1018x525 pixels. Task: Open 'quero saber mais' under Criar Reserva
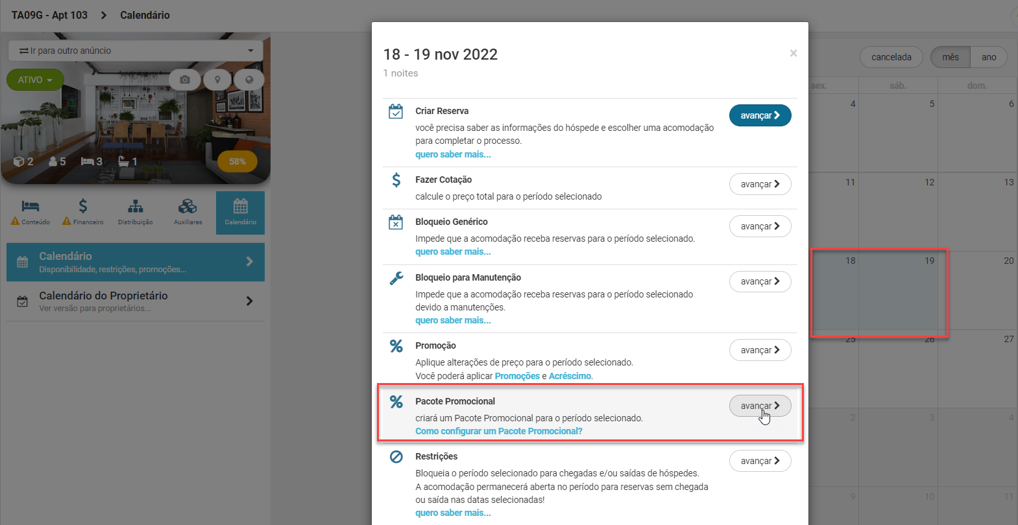[x=453, y=154]
